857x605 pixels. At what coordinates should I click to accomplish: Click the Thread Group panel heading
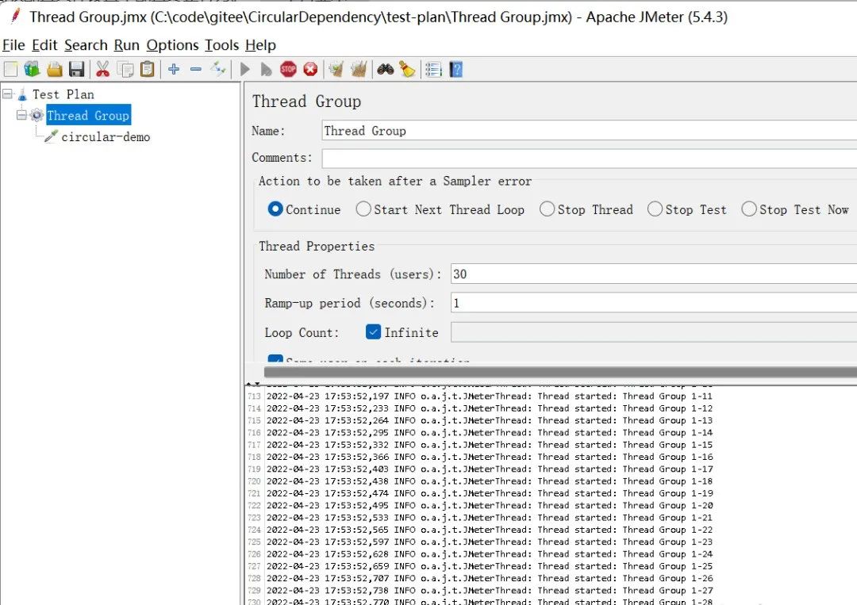coord(306,101)
